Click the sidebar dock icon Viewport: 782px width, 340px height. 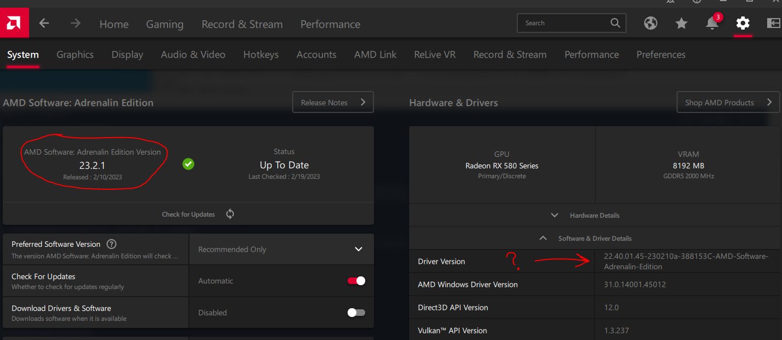774,23
